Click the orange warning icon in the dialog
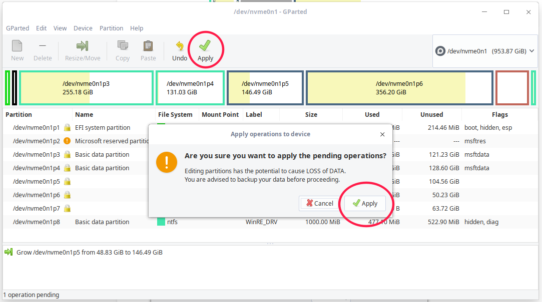Viewport: 542px width, 302px height. pos(167,162)
